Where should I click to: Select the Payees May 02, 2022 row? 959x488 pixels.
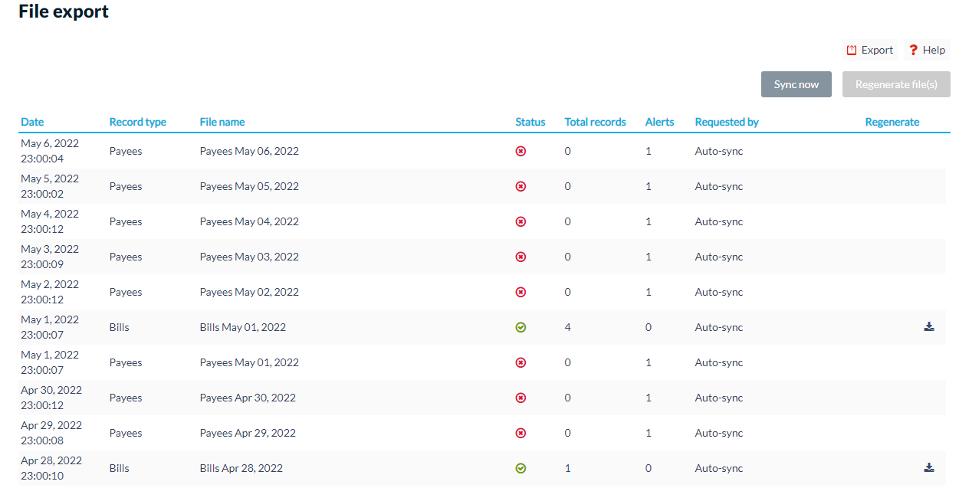pyautogui.click(x=484, y=292)
